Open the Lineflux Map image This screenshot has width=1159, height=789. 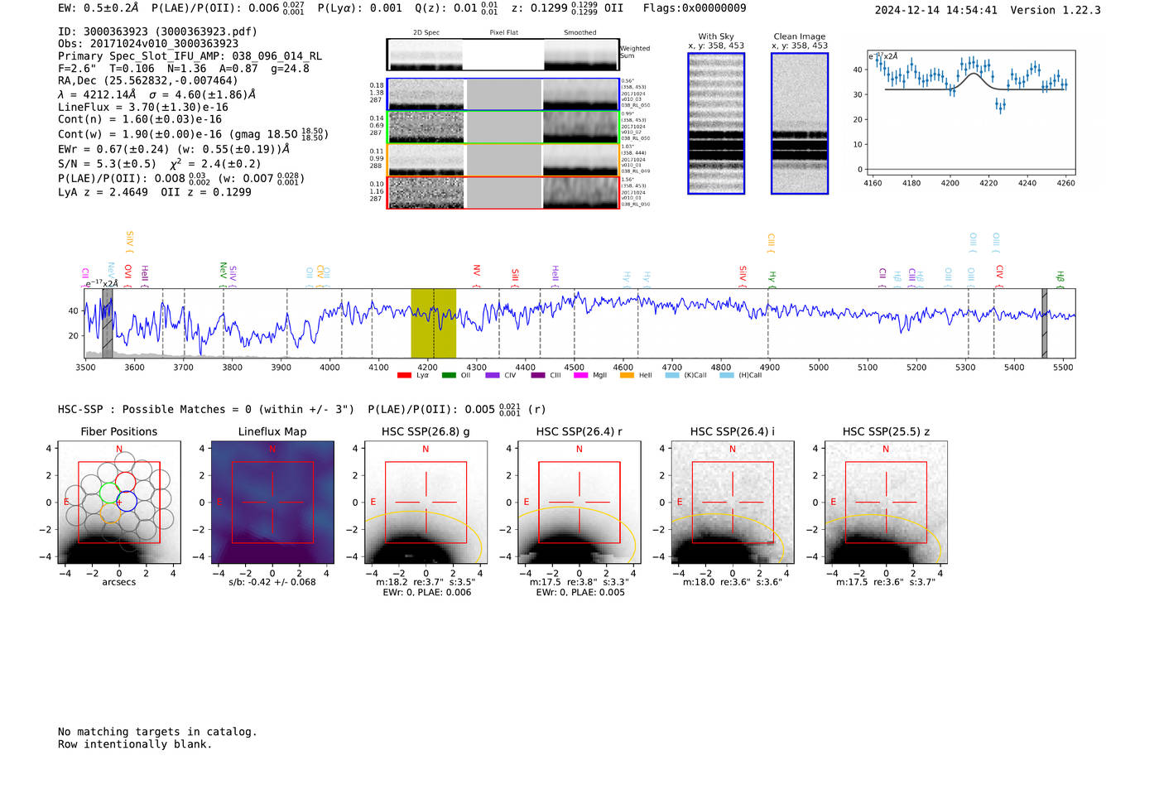(x=272, y=503)
